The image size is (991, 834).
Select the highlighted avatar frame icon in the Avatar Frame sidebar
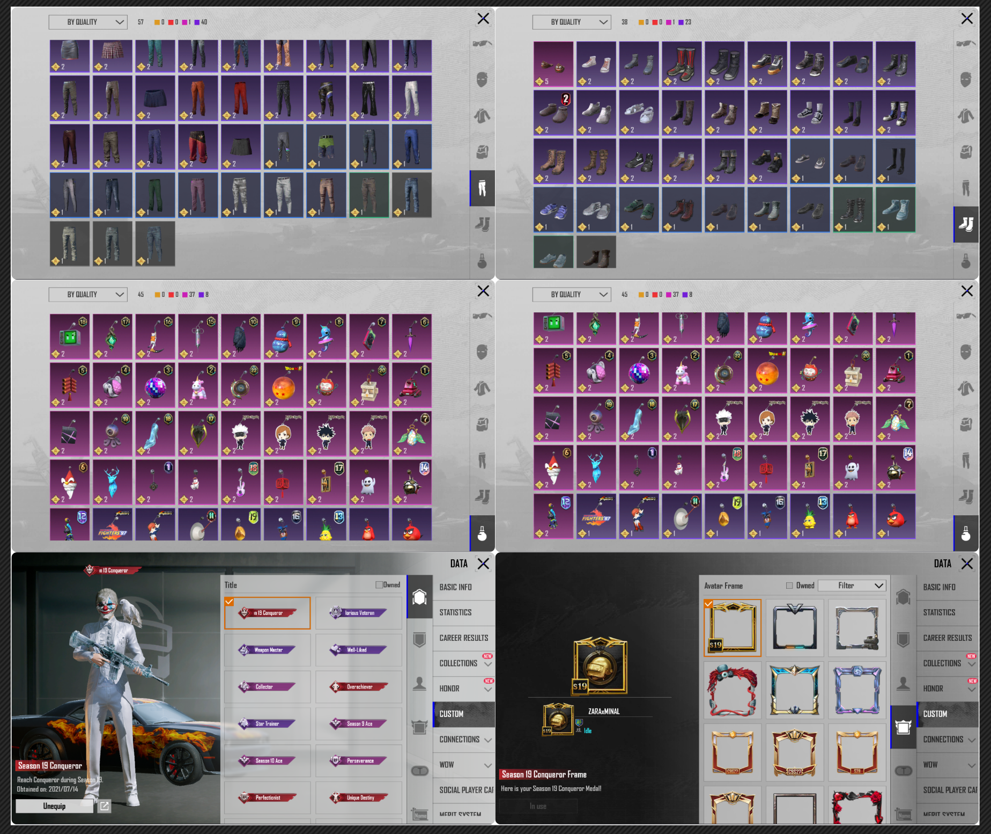click(x=904, y=727)
